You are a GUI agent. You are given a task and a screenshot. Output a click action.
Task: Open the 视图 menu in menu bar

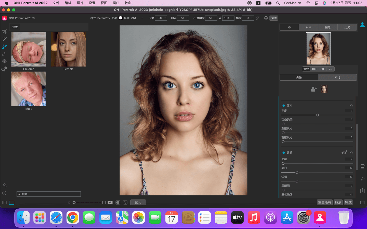(x=104, y=3)
